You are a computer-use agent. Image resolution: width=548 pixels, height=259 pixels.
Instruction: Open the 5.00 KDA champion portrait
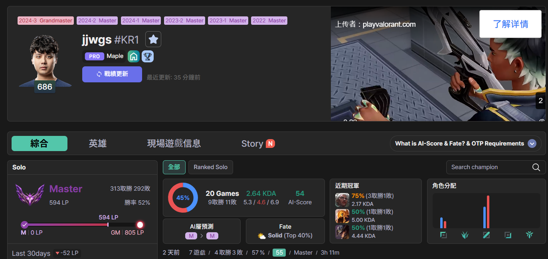pyautogui.click(x=342, y=216)
